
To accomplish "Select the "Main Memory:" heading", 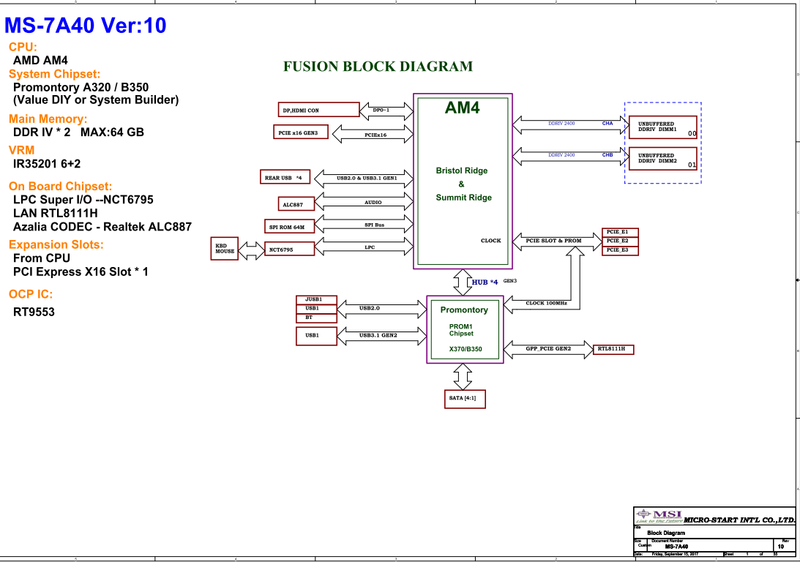I will click(48, 119).
